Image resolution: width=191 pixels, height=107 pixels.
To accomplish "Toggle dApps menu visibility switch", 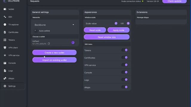I will click(124, 87).
